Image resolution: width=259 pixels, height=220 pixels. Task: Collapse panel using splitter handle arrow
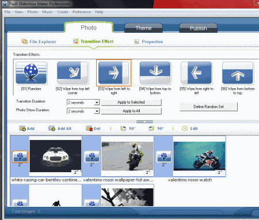[145, 122]
